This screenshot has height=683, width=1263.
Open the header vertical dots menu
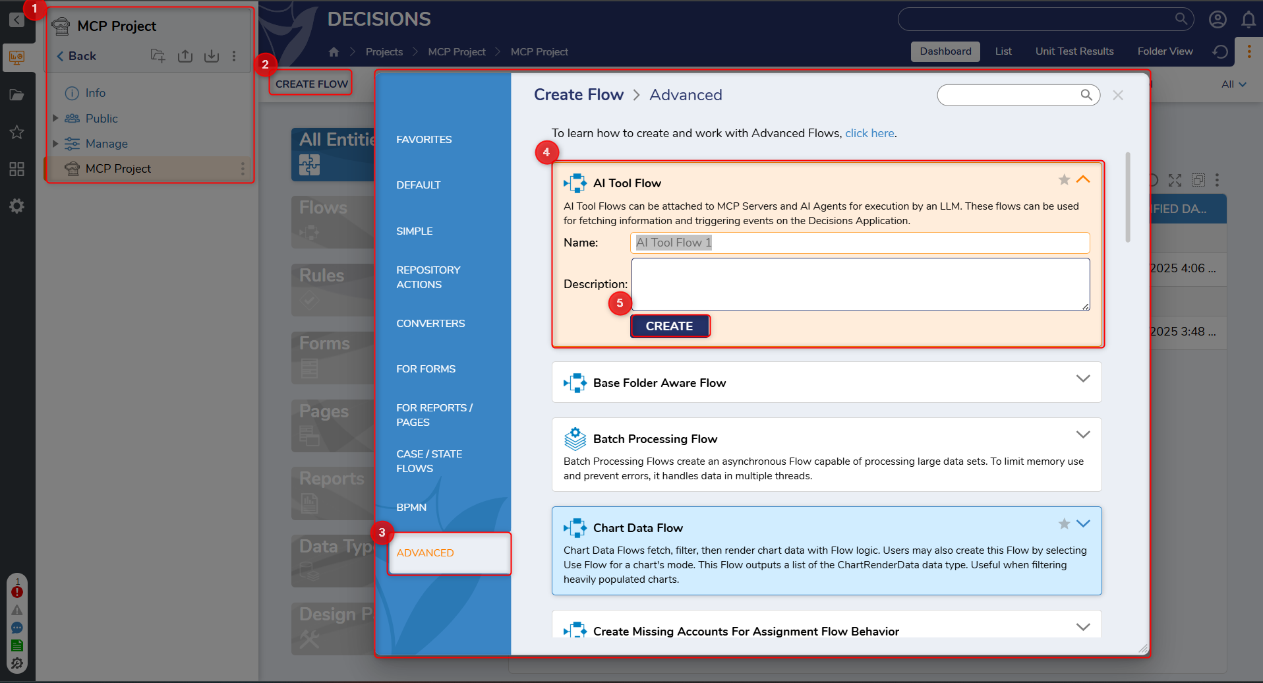[x=1249, y=51]
